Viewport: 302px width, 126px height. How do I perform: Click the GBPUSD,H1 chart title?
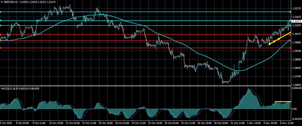click(x=11, y=2)
